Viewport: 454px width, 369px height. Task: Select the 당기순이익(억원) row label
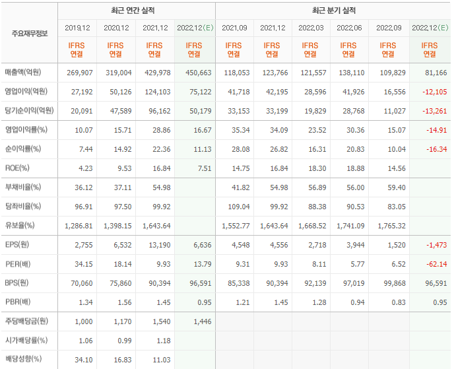(29, 111)
